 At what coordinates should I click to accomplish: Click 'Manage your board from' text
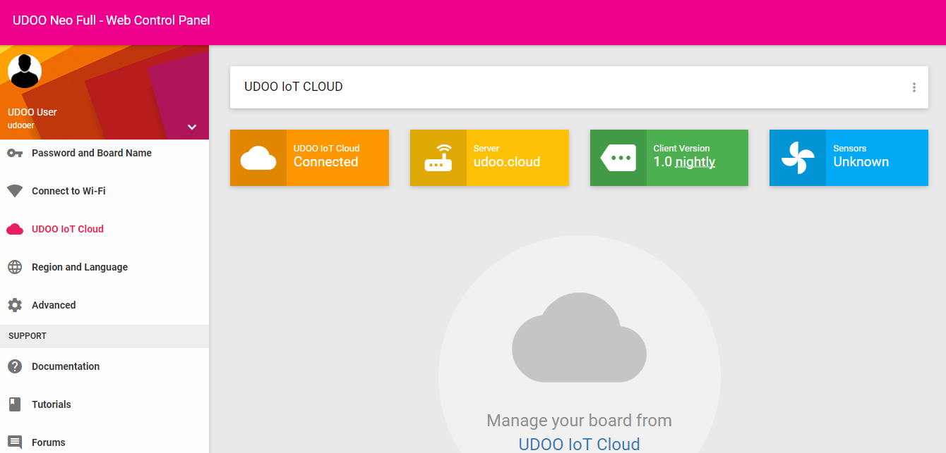(579, 421)
